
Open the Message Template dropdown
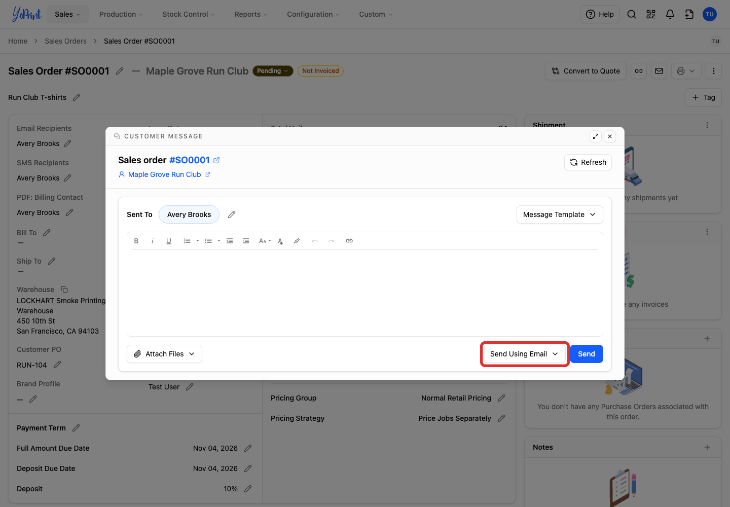click(560, 214)
